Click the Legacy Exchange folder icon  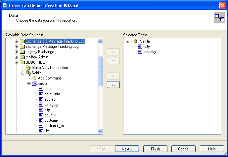pos(22,52)
